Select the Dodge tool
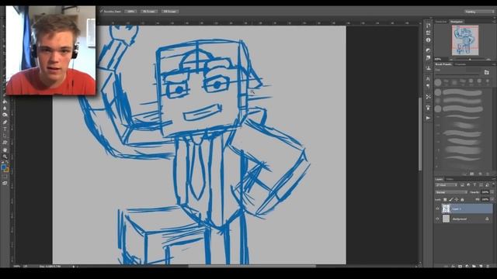 pos(5,115)
